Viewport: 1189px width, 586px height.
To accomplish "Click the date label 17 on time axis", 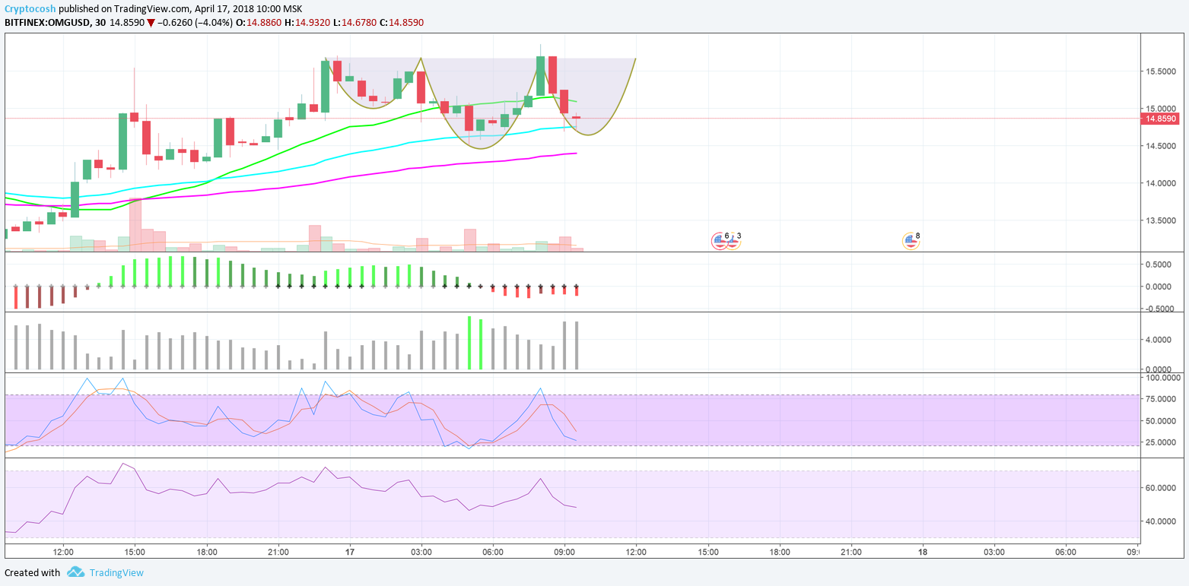I will coord(350,552).
